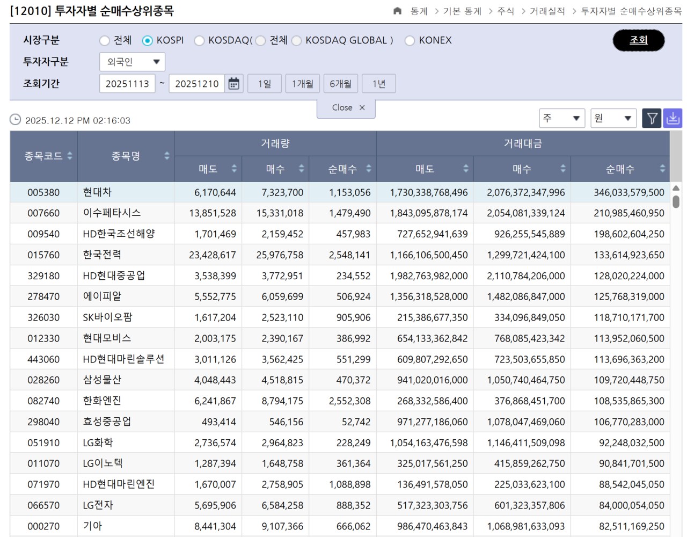
Task: Set period to 1년
Action: coord(379,84)
